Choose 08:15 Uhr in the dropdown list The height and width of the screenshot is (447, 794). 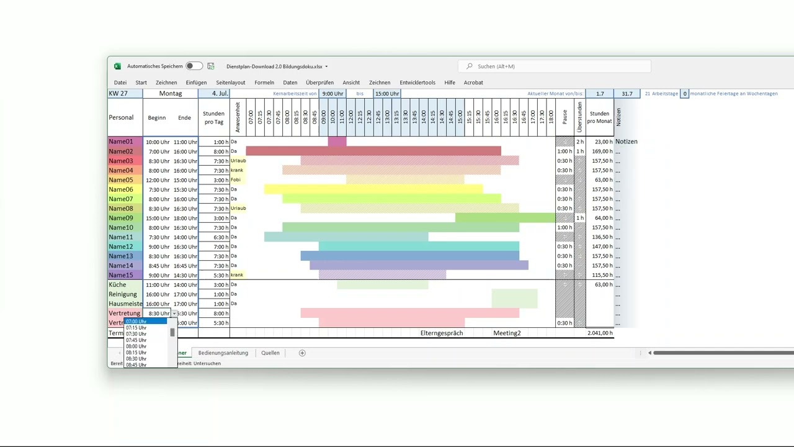point(145,353)
